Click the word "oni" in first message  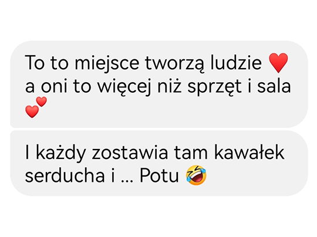point(54,86)
